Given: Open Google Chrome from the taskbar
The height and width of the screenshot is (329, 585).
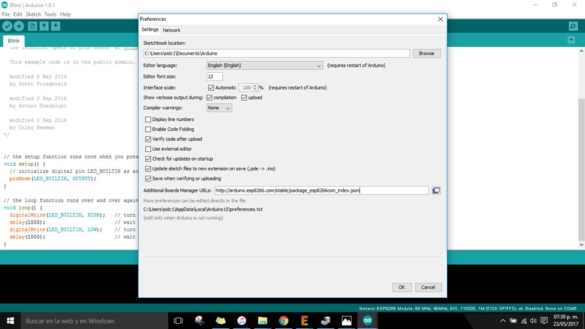Looking at the screenshot, I should tap(283, 321).
